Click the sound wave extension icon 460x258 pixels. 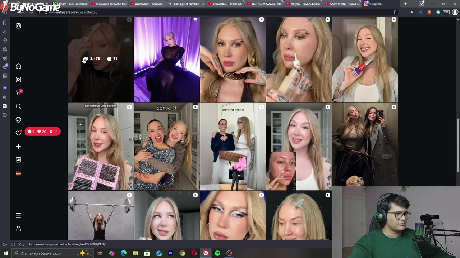click(420, 12)
